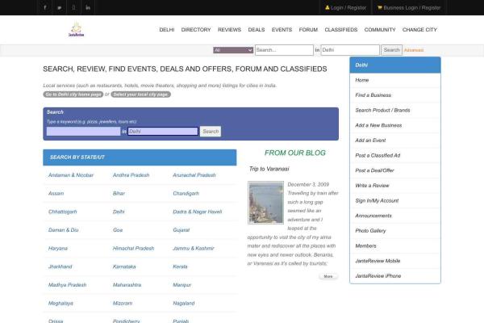Open the Twitter social icon
Screen dimensions: 484x323
59,7
